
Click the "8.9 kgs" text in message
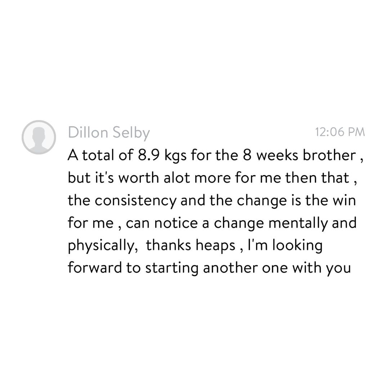[x=161, y=155]
